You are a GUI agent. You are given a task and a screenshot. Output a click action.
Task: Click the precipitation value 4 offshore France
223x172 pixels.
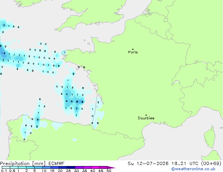point(67,94)
